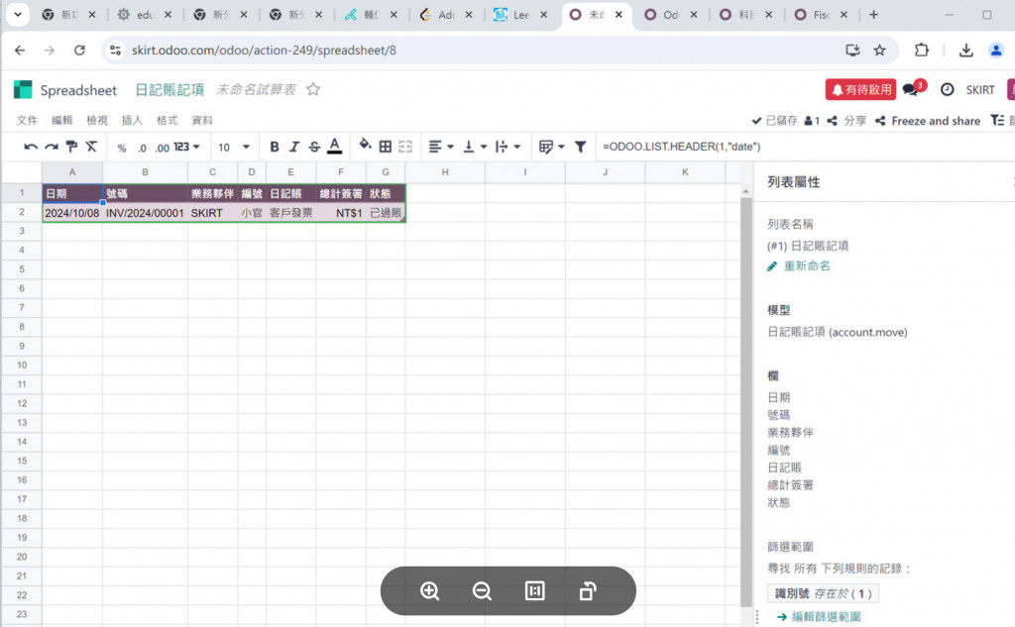Reload the browser page
The image size is (1015, 627).
tap(79, 50)
